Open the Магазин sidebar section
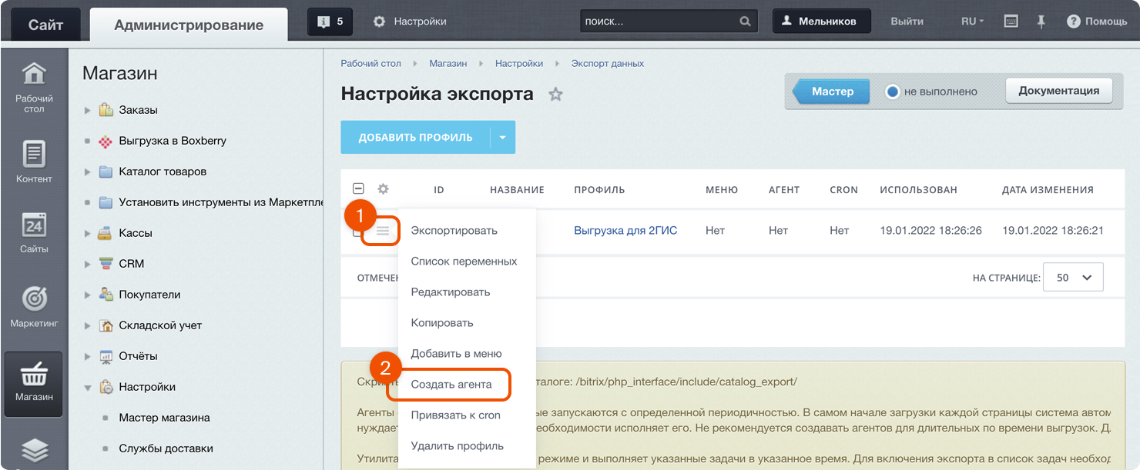The width and height of the screenshot is (1140, 470). click(x=33, y=381)
